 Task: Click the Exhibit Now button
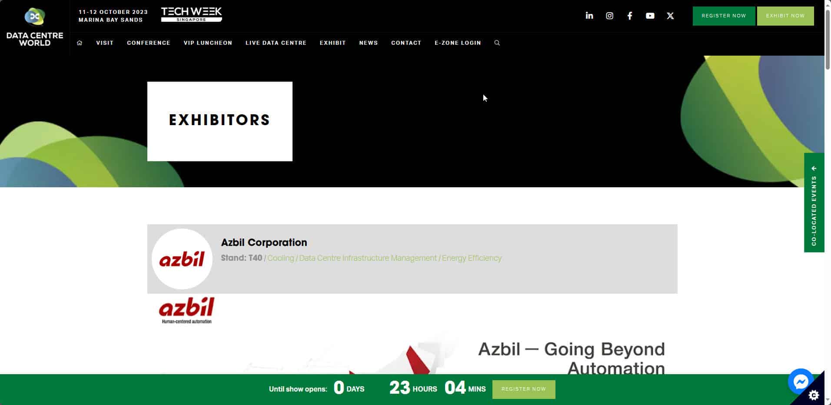(785, 16)
